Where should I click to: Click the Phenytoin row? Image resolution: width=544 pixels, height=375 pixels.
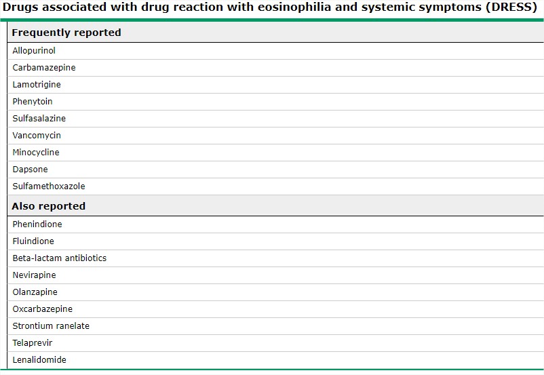point(33,102)
